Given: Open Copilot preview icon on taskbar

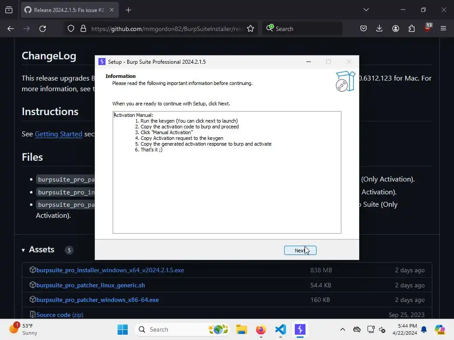Looking at the screenshot, I should pyautogui.click(x=439, y=329).
